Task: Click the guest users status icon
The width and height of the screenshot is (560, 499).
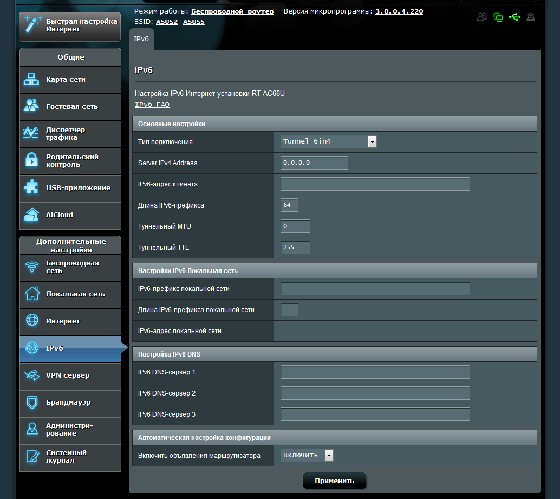Action: click(x=482, y=17)
